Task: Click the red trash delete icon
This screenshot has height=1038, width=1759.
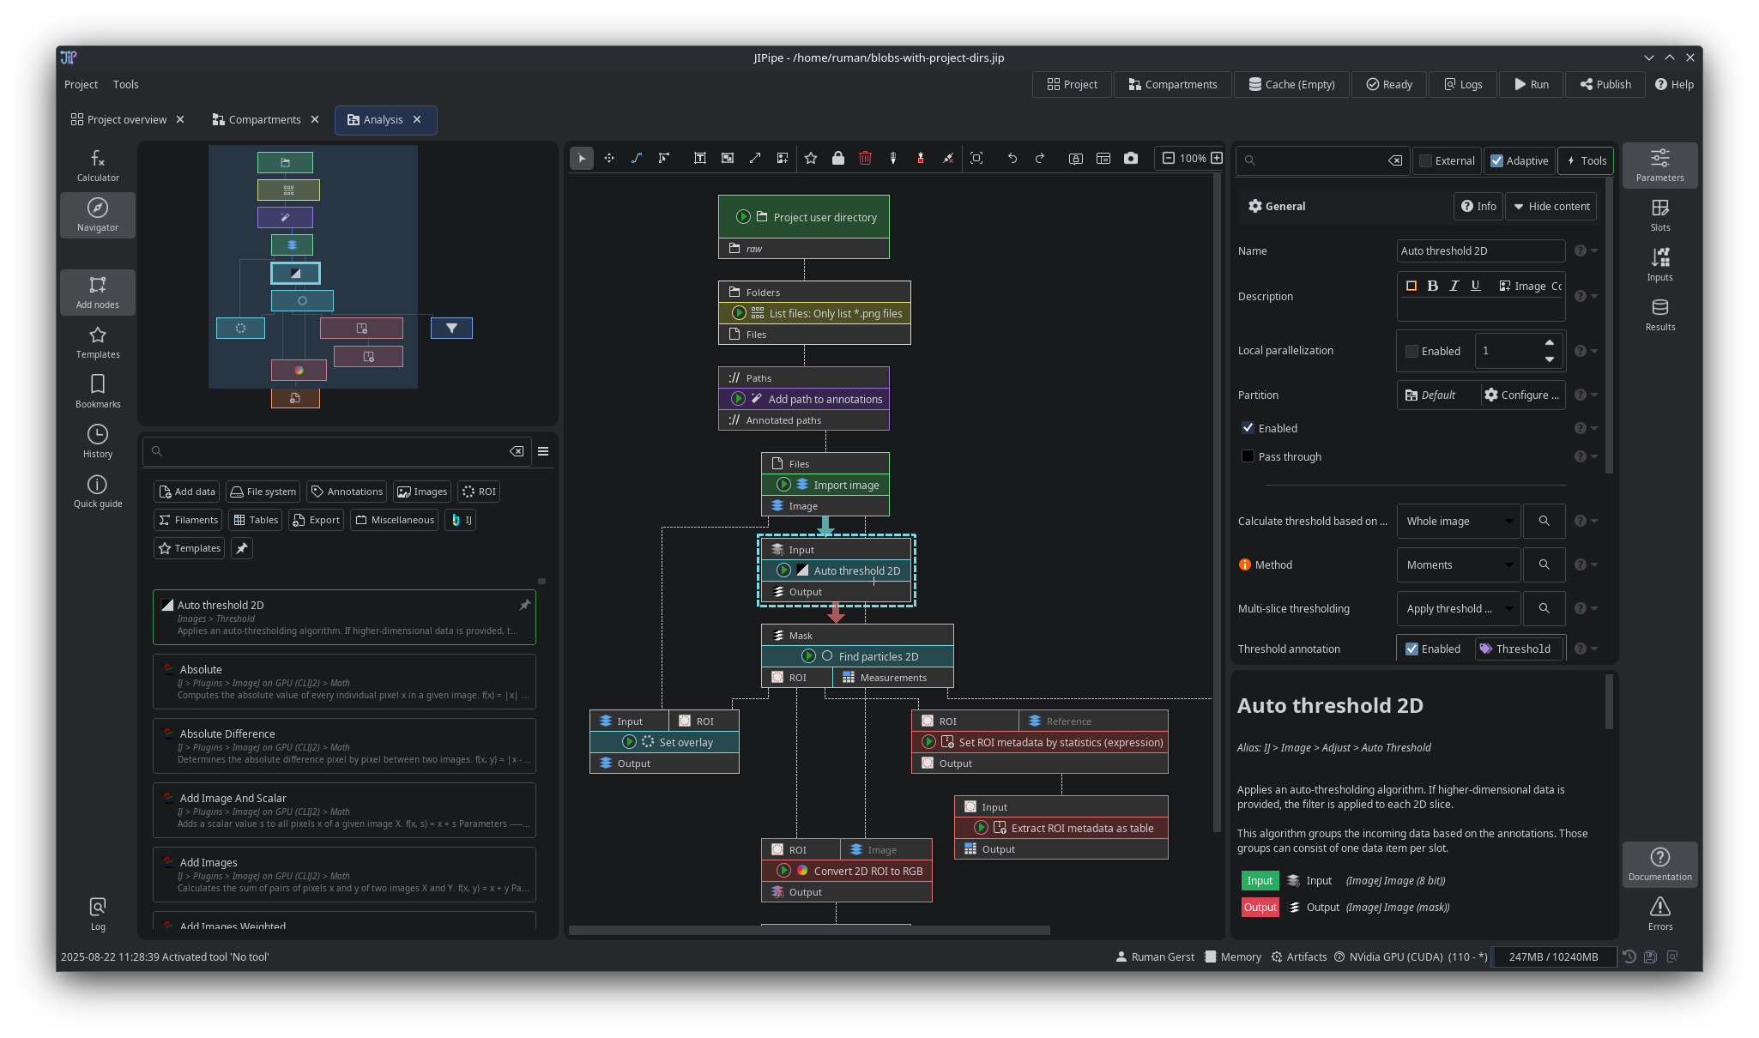Action: (865, 158)
